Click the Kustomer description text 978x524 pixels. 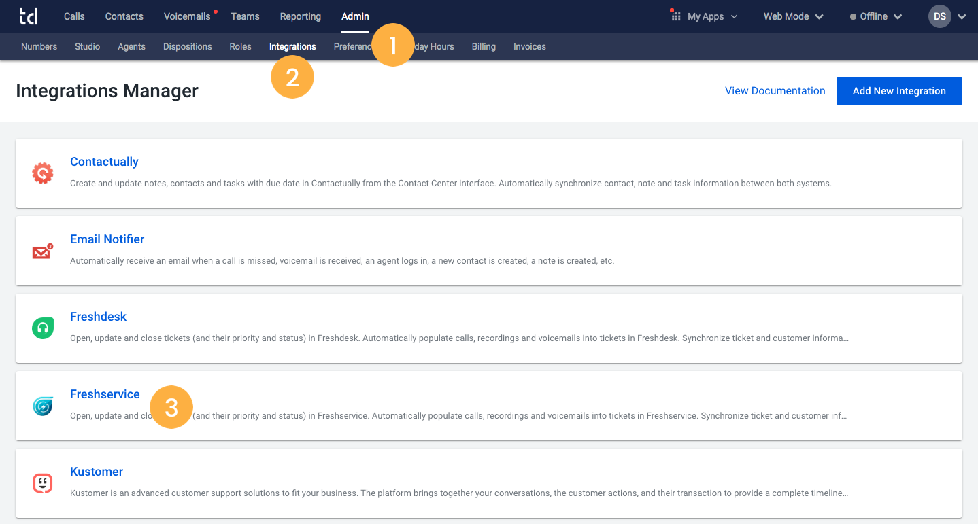[x=459, y=493]
